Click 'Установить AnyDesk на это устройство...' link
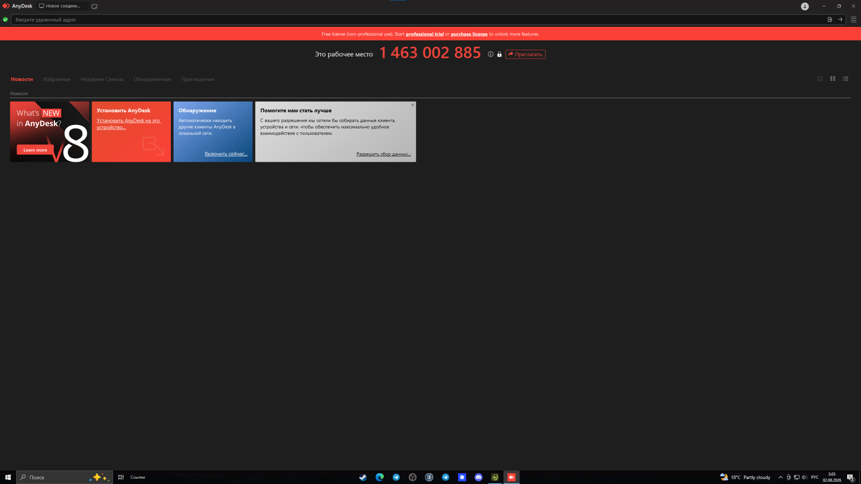This screenshot has height=484, width=861. coord(128,124)
